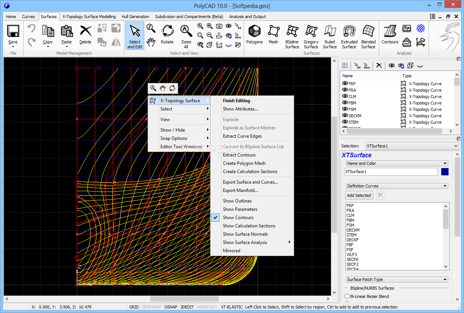This screenshot has width=464, height=313.
Task: Toggle GRID mode in status bar
Action: (x=134, y=307)
